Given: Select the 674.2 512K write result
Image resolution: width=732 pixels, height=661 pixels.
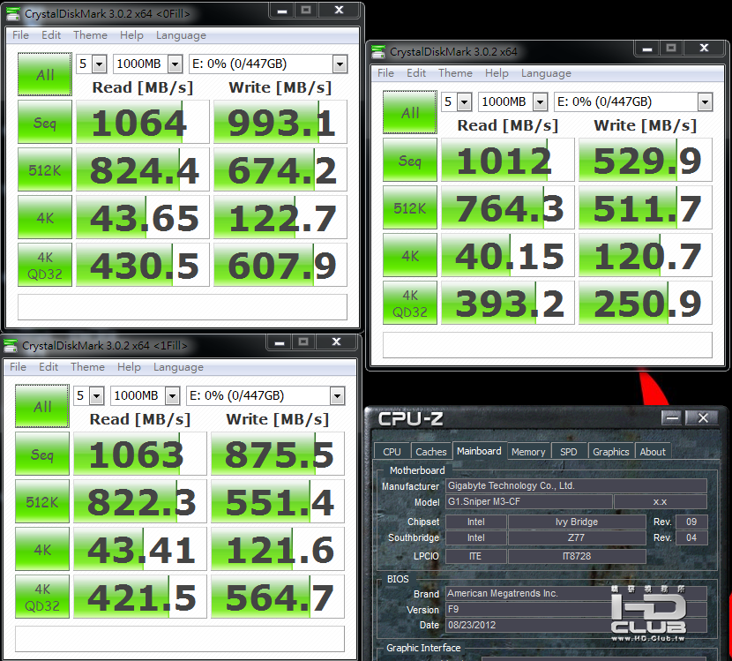Looking at the screenshot, I should [x=280, y=169].
